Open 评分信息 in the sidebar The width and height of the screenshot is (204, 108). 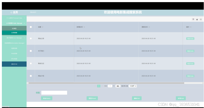pyautogui.click(x=14, y=59)
